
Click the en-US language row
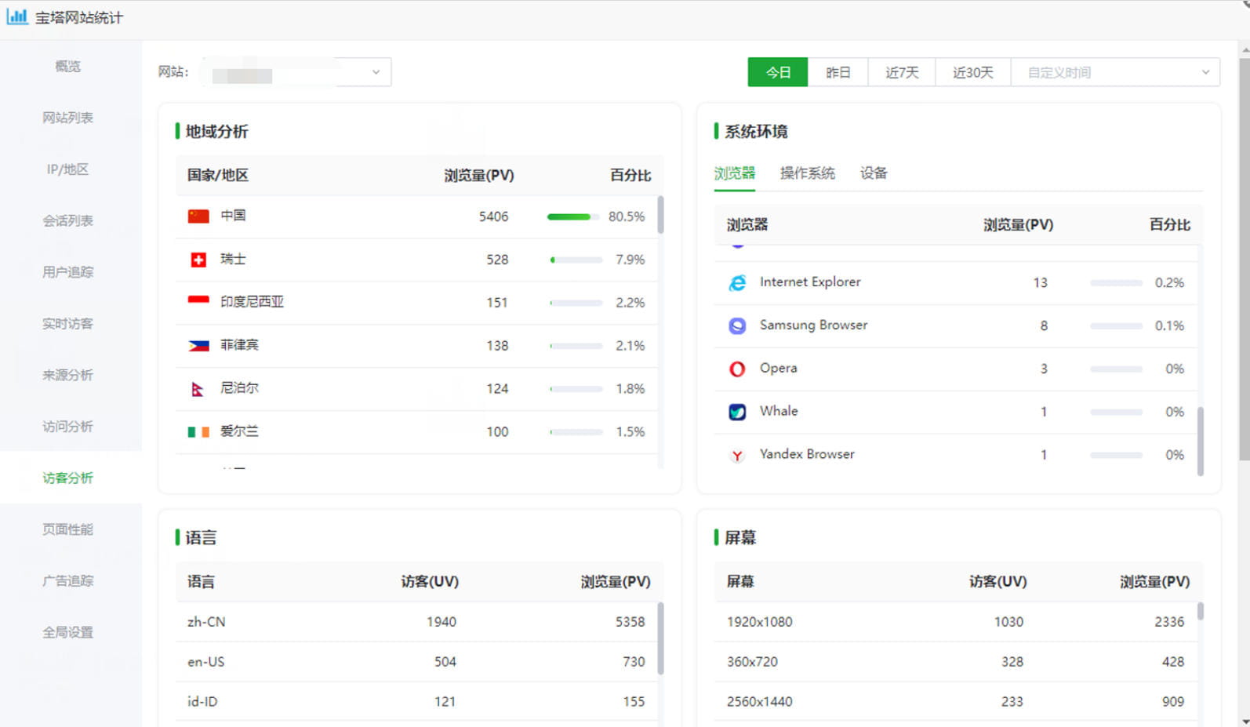pos(416,662)
